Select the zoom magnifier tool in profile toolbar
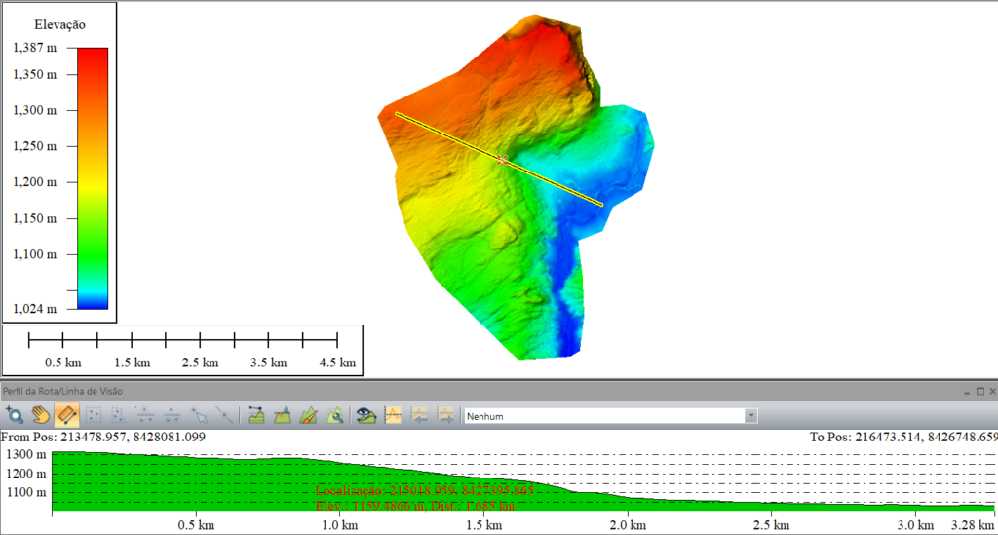This screenshot has width=998, height=535. tap(15, 416)
